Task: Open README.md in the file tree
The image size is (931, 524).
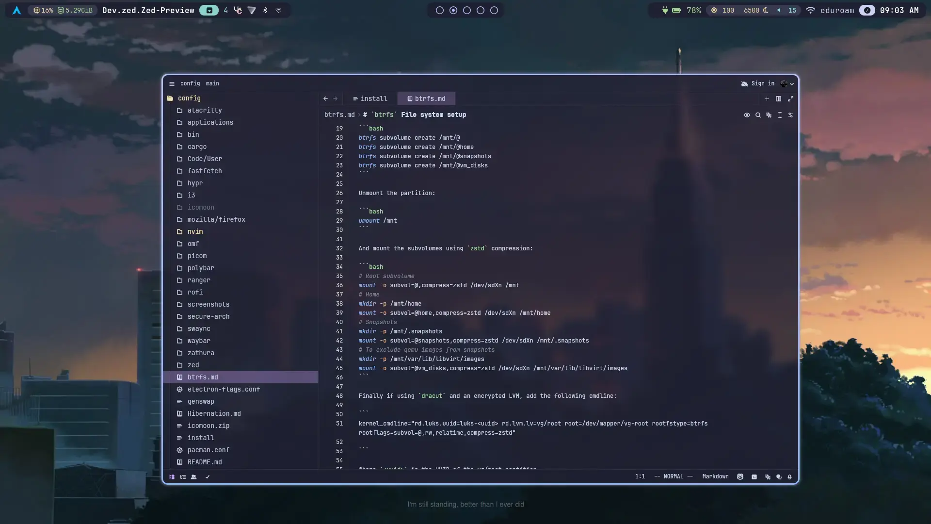Action: click(x=241, y=462)
